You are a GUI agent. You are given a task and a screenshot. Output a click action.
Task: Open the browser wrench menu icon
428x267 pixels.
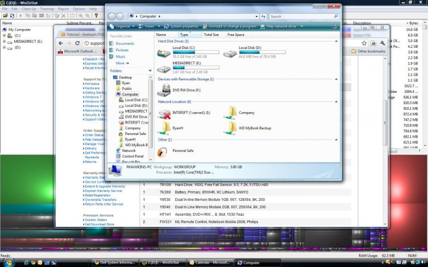pos(382,43)
